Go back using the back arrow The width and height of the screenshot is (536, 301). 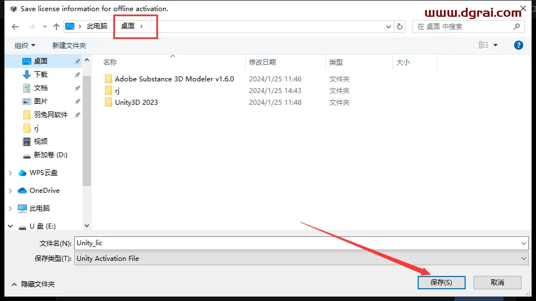pos(15,27)
